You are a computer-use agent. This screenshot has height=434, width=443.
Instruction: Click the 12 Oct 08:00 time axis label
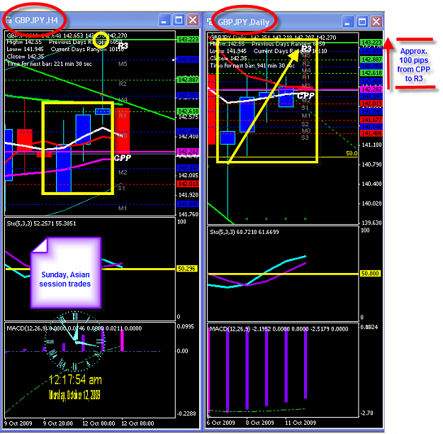point(138,423)
